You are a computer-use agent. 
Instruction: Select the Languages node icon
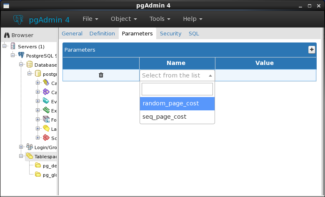click(x=46, y=128)
